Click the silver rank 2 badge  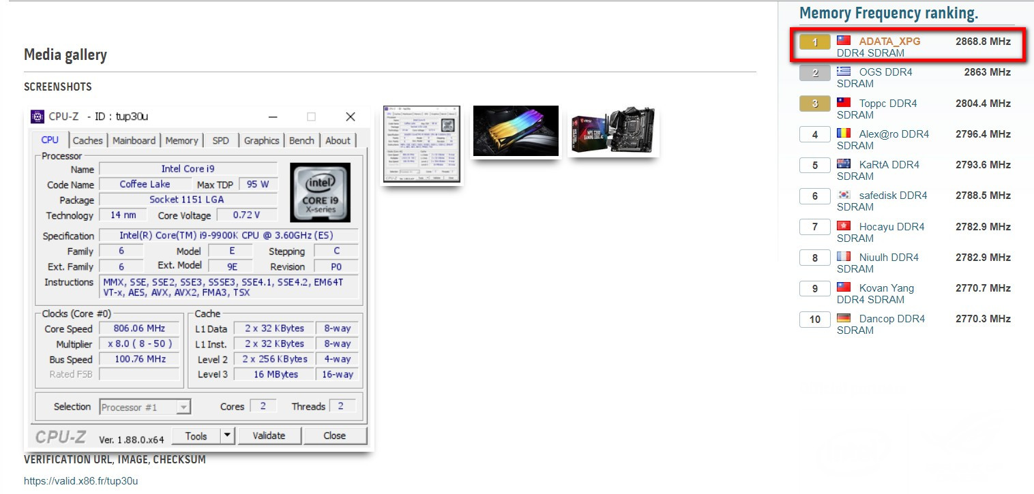coord(815,73)
